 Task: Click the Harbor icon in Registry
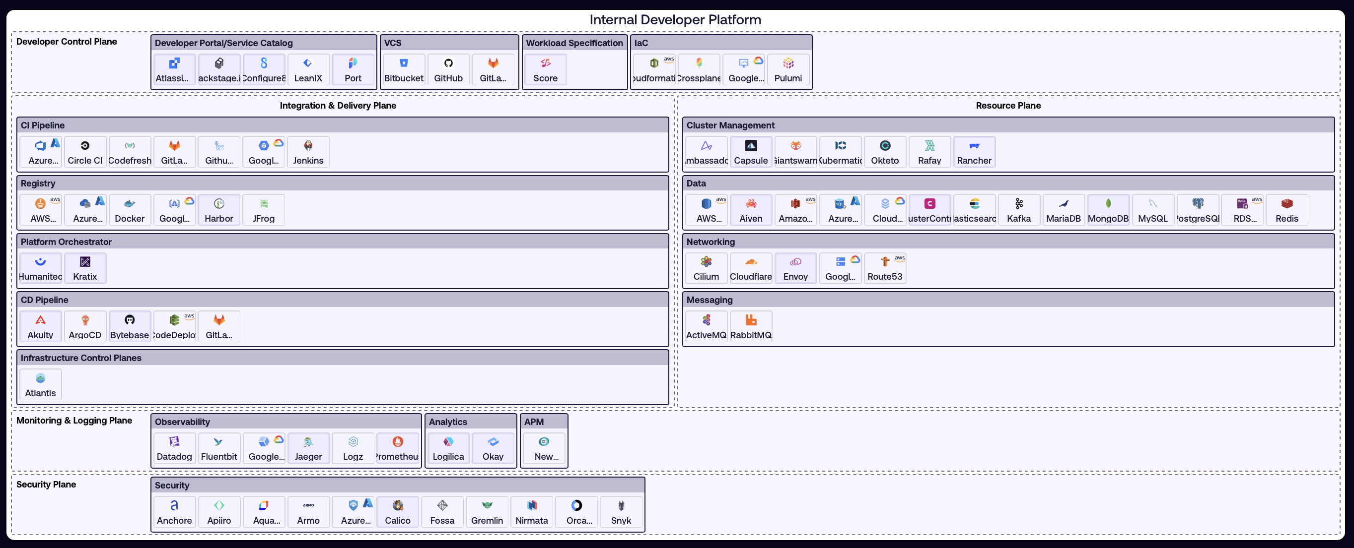tap(218, 209)
